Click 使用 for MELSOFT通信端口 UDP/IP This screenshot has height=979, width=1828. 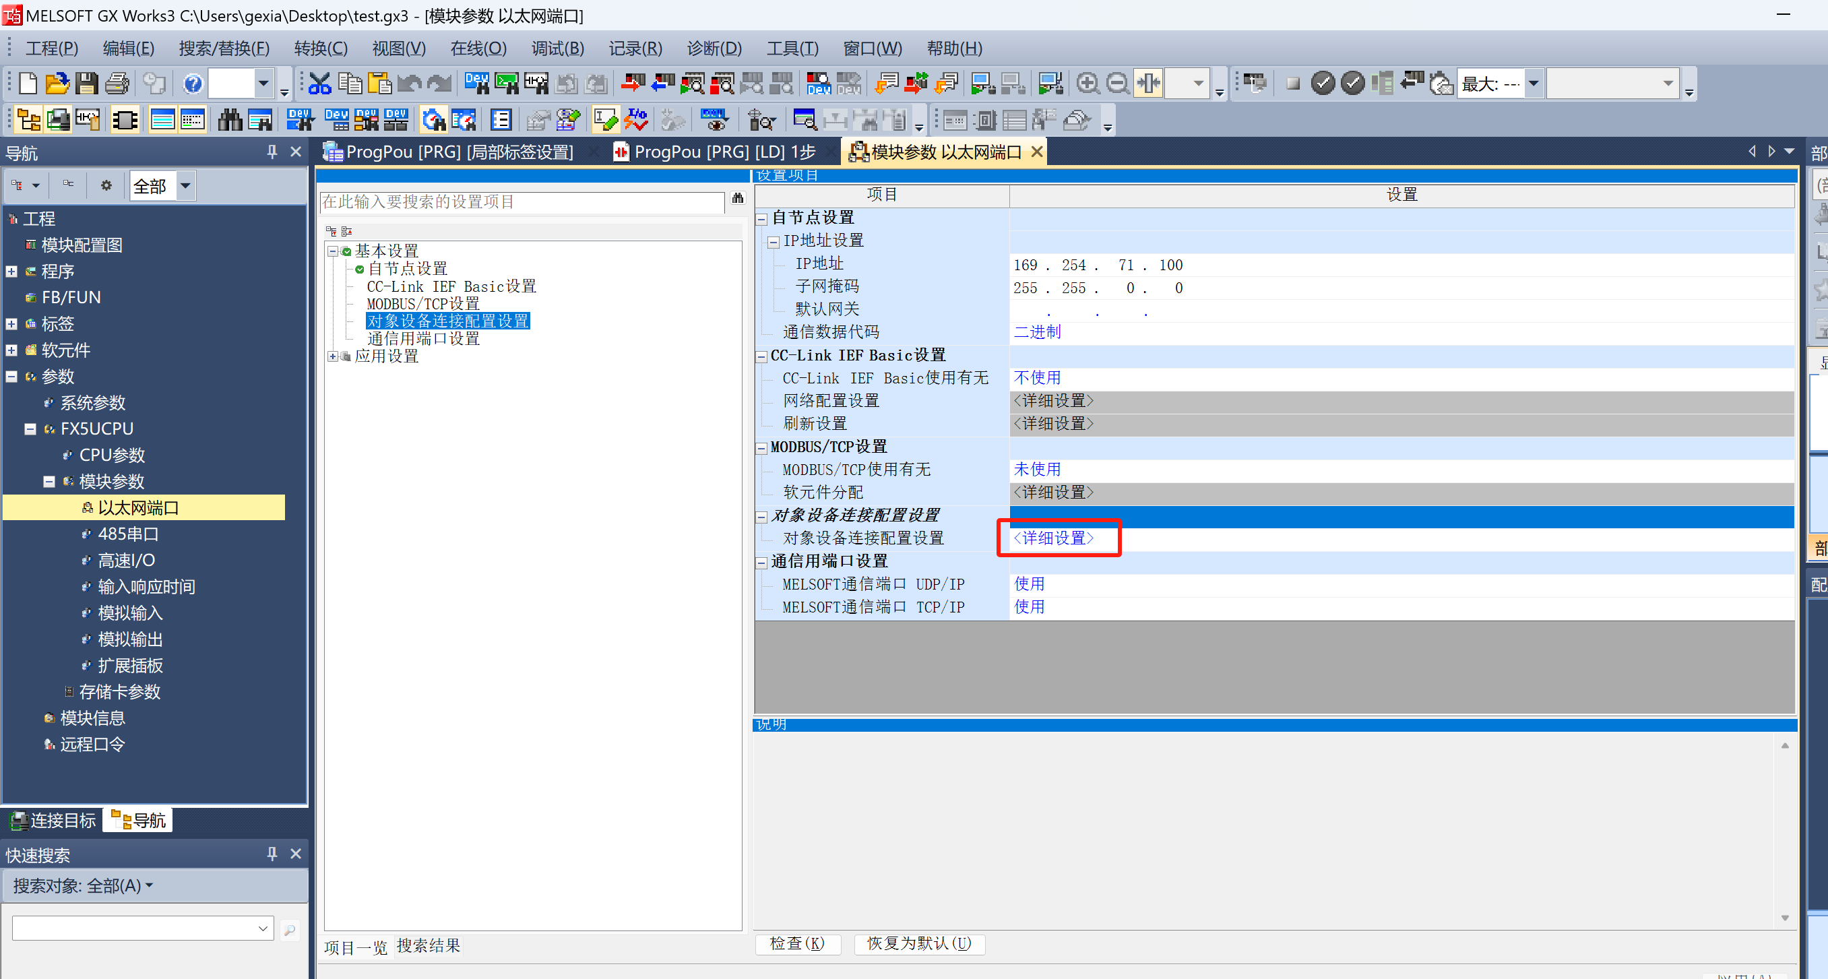(1030, 585)
